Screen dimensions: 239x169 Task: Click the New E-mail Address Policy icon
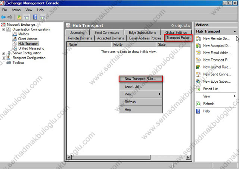point(198,53)
